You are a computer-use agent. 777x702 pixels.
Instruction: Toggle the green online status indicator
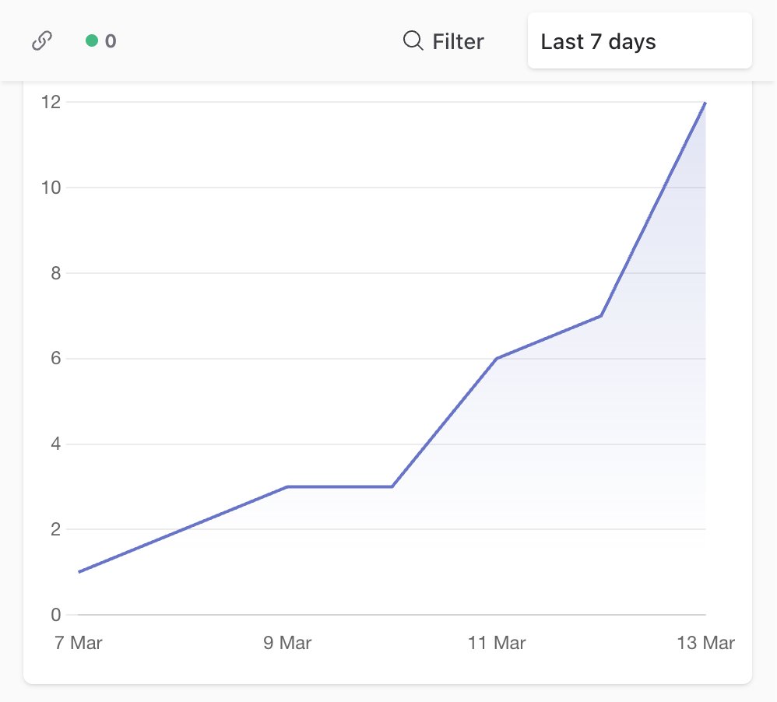coord(93,40)
